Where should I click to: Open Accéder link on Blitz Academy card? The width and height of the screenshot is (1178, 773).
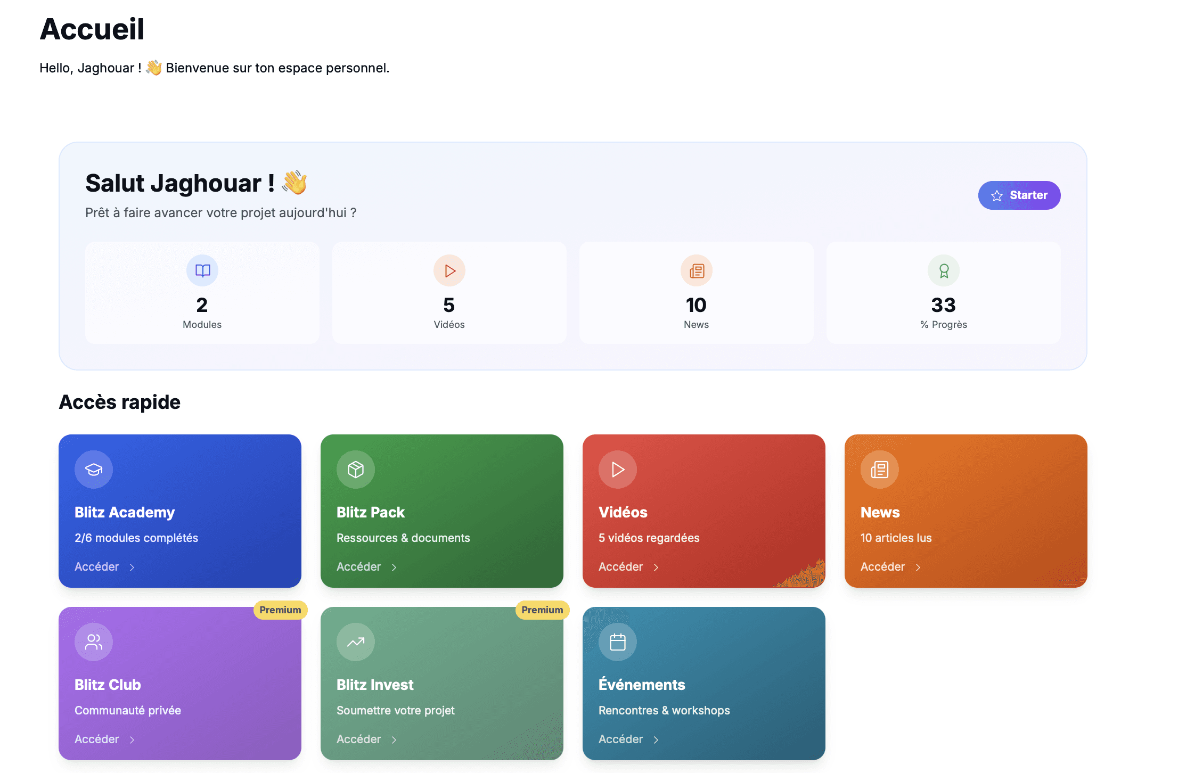coord(97,567)
